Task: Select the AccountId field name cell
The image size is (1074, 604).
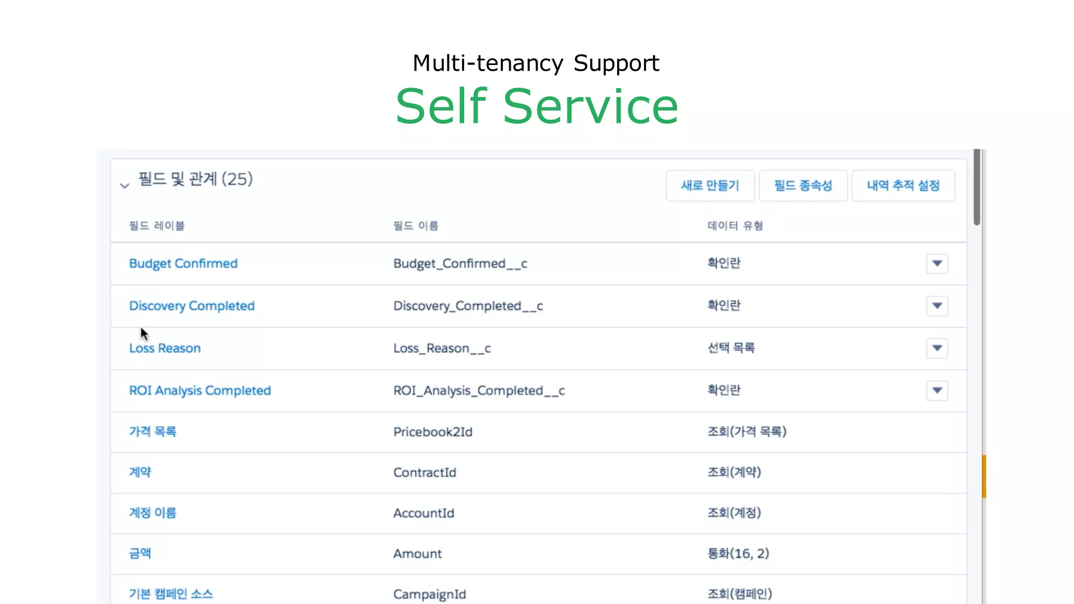Action: coord(424,513)
